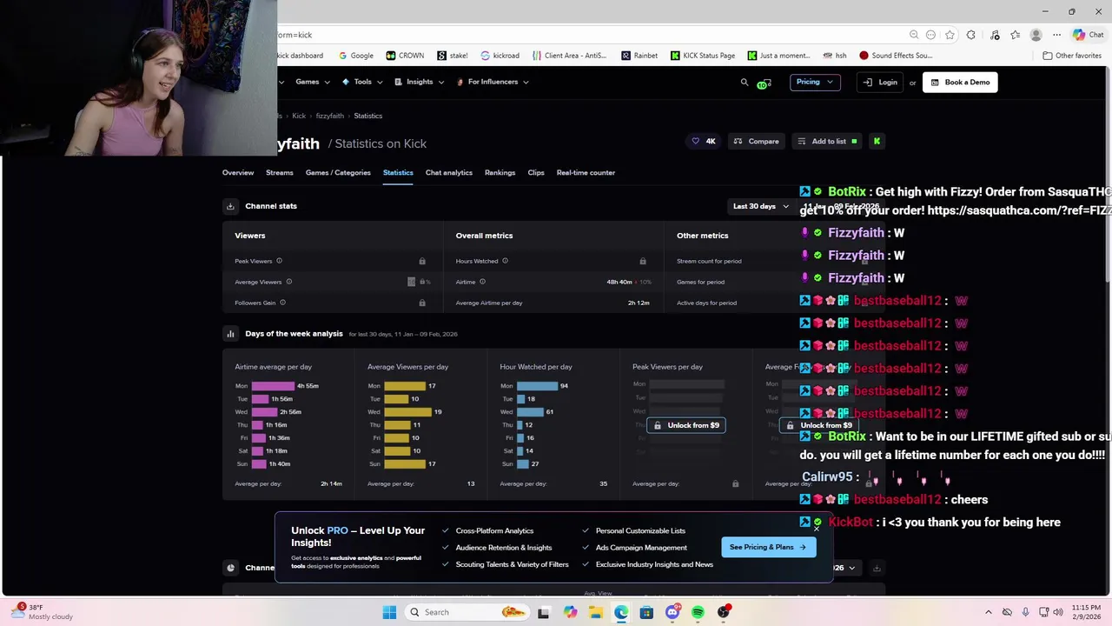1112x626 pixels.
Task: Click the microphone tray icon
Action: point(1025,612)
